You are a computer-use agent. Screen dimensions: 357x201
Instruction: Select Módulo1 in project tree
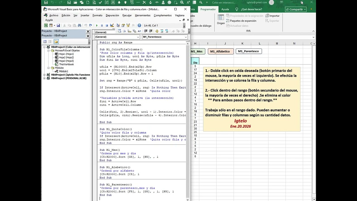[x=61, y=71]
